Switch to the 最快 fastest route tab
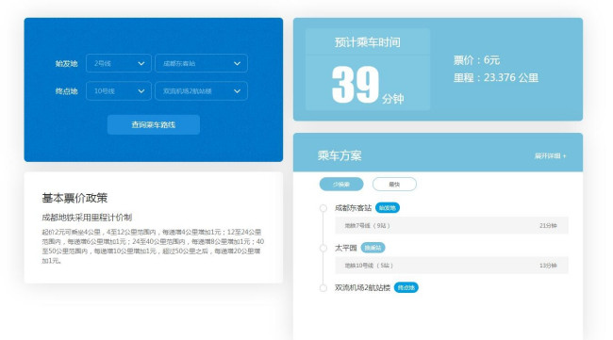 click(x=394, y=185)
